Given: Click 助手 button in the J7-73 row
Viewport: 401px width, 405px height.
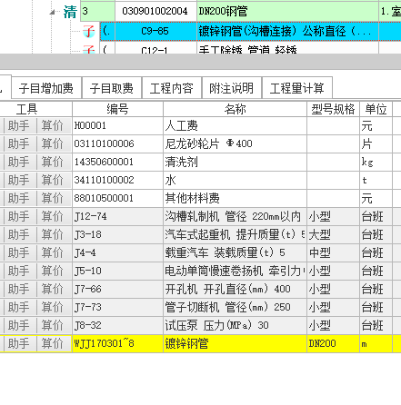Looking at the screenshot, I should 19,308.
